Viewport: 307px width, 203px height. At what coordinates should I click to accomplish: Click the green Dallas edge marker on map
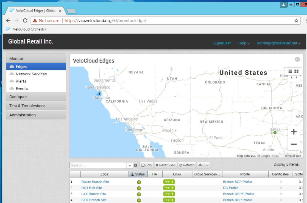click(x=275, y=133)
